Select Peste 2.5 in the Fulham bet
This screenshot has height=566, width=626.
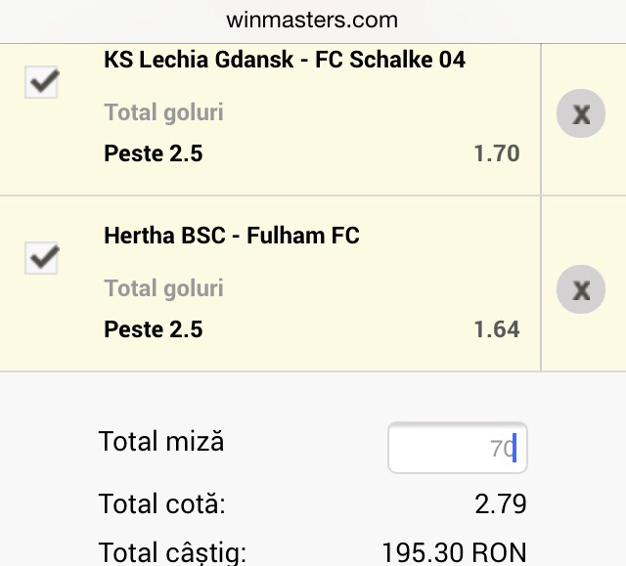coord(154,329)
